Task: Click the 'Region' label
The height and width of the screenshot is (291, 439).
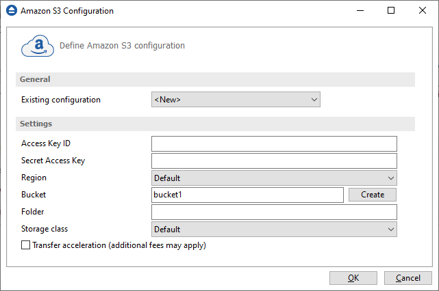Action: point(34,178)
